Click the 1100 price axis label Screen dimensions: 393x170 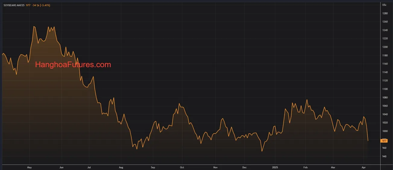[x=385, y=89]
